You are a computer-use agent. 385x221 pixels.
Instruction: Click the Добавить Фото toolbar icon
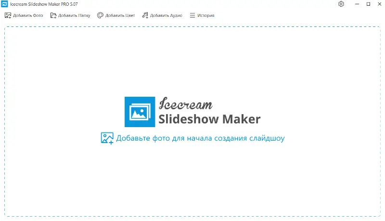pyautogui.click(x=8, y=15)
